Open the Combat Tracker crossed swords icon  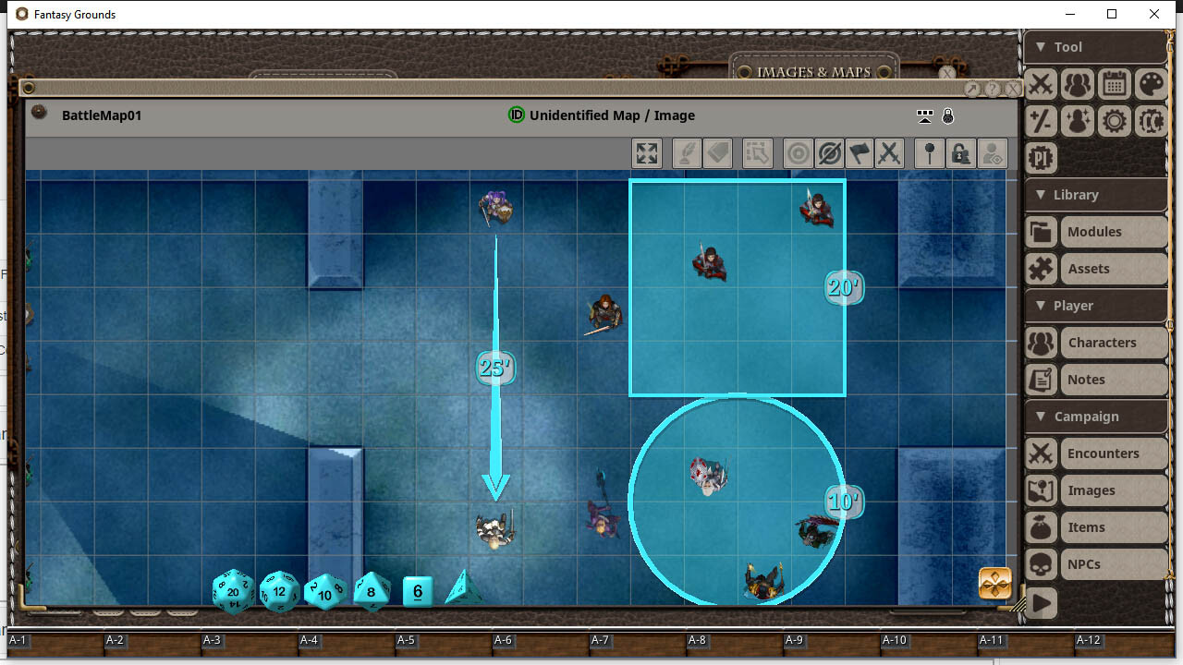1040,84
